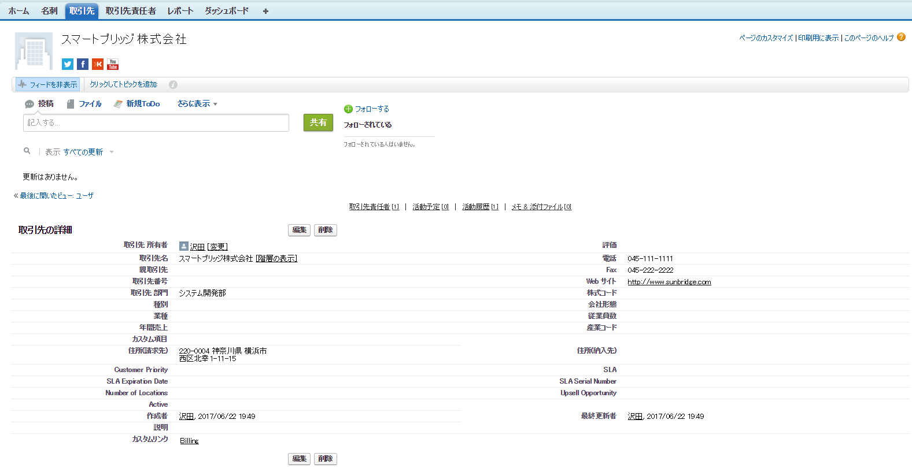Click the top 削除 delete button

(x=326, y=230)
